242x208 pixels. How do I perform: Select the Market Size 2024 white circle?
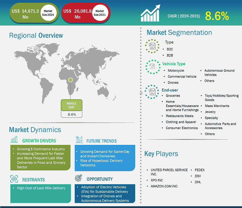tap(48, 13)
